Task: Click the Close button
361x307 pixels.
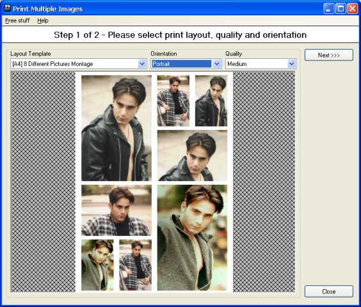Action: point(329,292)
